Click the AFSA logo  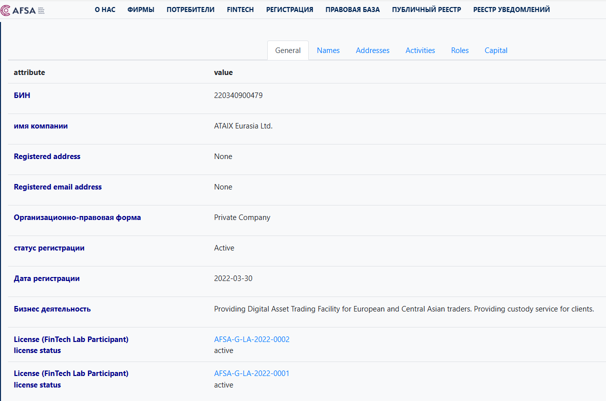tap(23, 9)
